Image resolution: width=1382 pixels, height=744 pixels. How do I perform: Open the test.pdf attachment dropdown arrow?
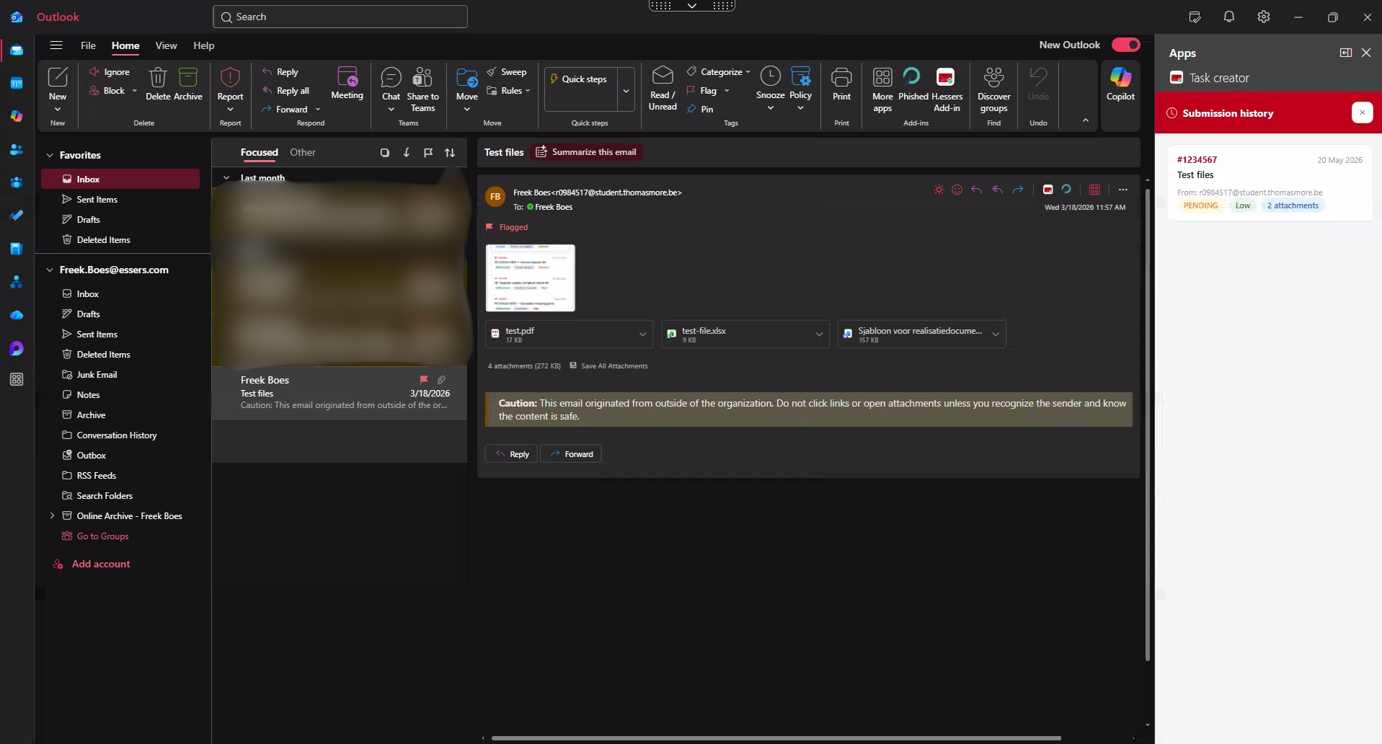pos(642,334)
